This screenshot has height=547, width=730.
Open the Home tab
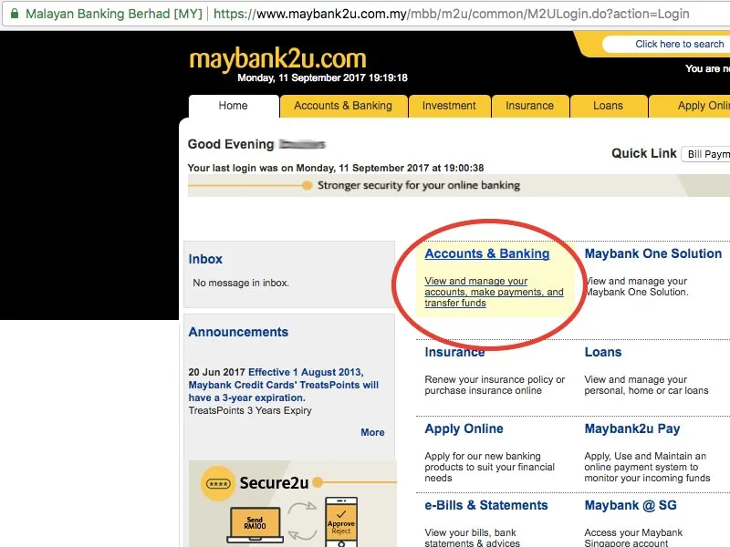[x=234, y=106]
